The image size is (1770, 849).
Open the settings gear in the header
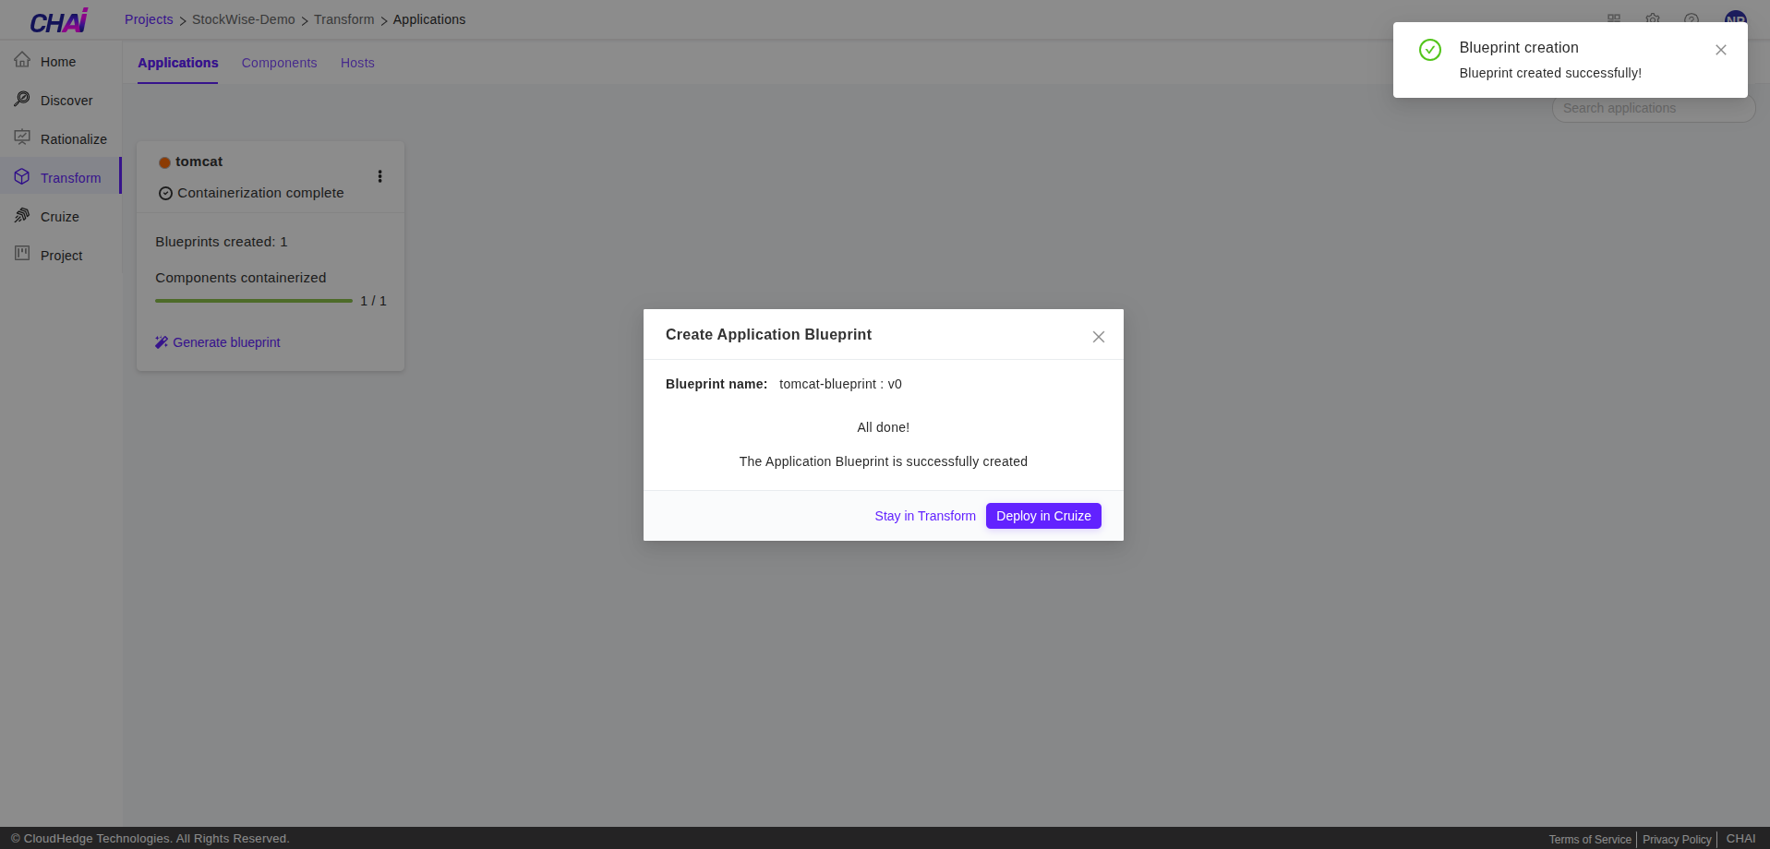1652,19
